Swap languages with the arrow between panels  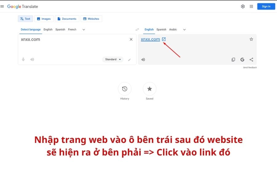coord(137,29)
